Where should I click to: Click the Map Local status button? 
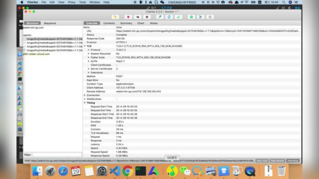point(262,161)
